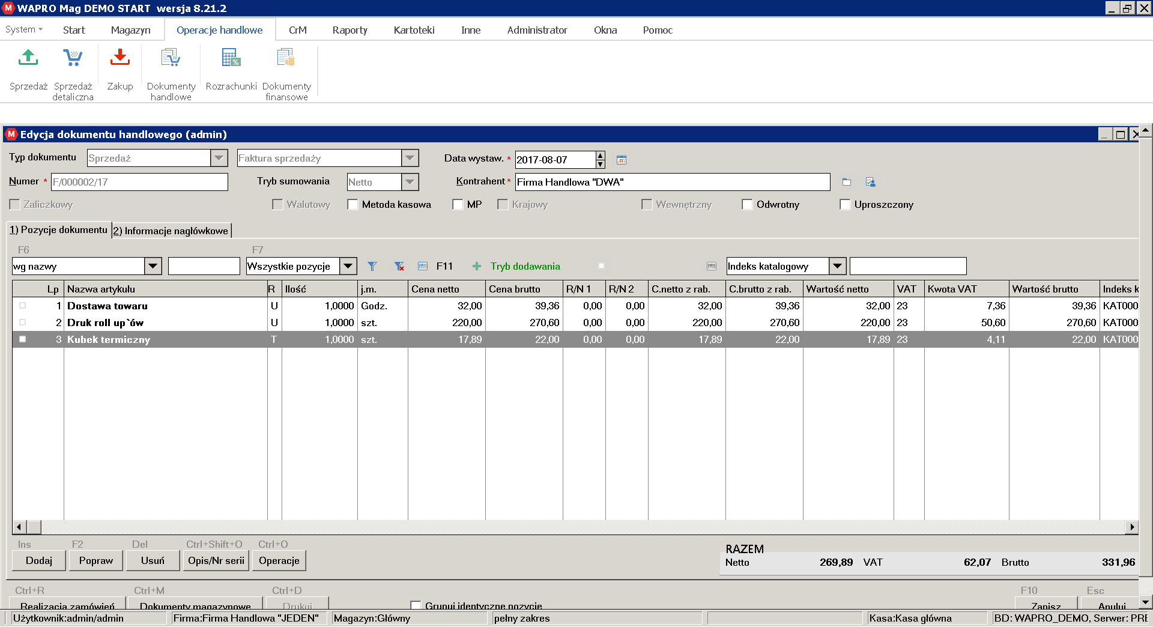Check the Uproszczony option
Image resolution: width=1153 pixels, height=627 pixels.
click(x=846, y=205)
